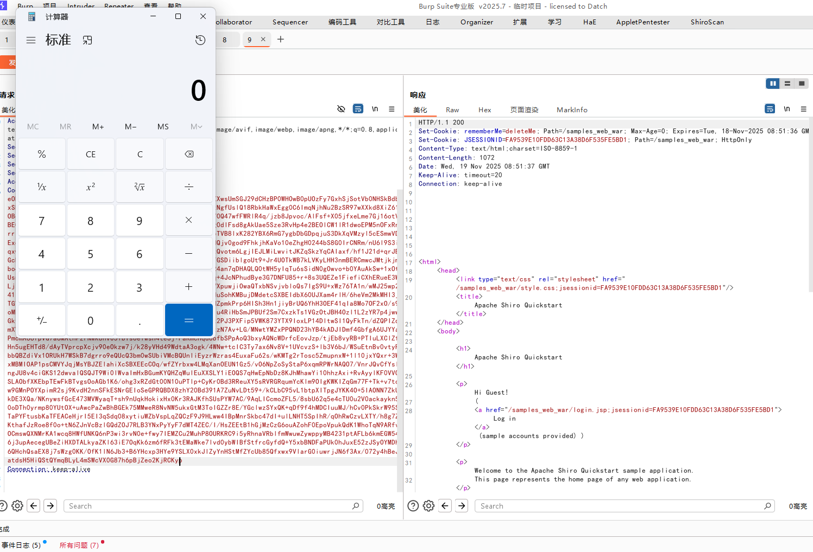Open request search settings gear
The image size is (813, 552).
point(17,506)
